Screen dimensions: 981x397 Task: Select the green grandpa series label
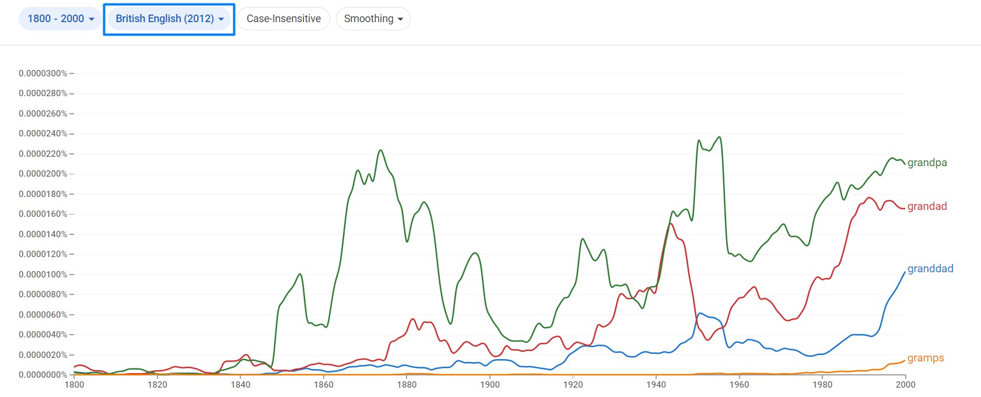[x=927, y=163]
